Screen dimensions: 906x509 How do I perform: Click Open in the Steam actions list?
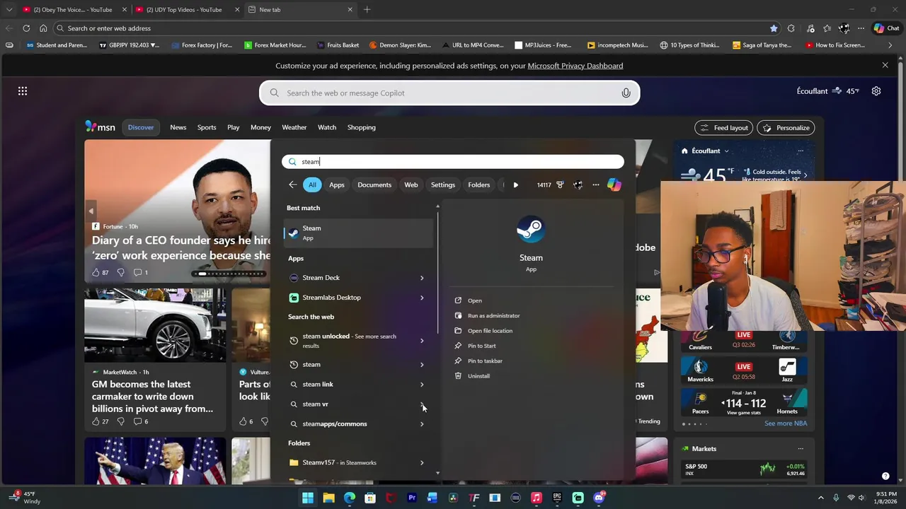pyautogui.click(x=474, y=301)
